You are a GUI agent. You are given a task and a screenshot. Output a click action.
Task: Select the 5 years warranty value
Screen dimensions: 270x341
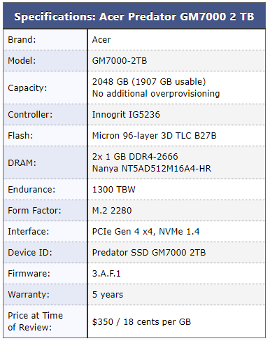pyautogui.click(x=108, y=295)
